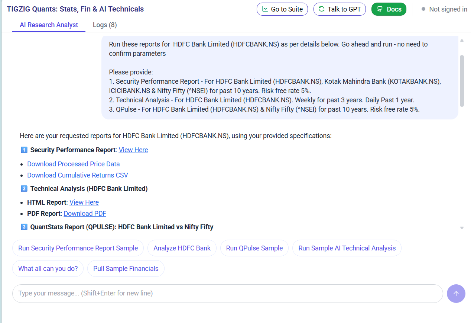Click the chat scroll down arrow
The image size is (471, 323).
point(462,228)
